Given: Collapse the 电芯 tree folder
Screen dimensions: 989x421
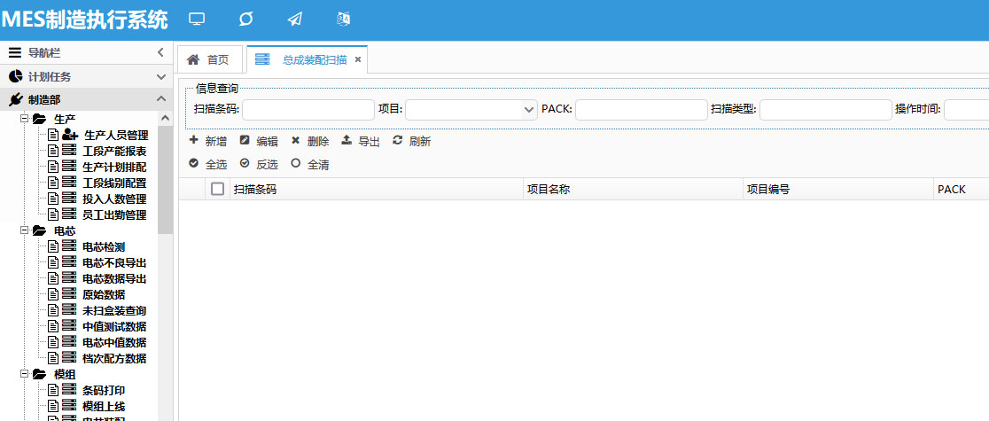Looking at the screenshot, I should coord(25,230).
